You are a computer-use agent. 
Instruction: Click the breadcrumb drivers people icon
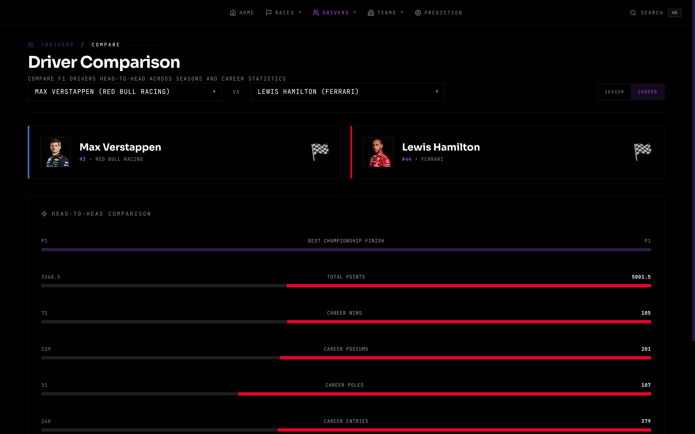pyautogui.click(x=31, y=45)
